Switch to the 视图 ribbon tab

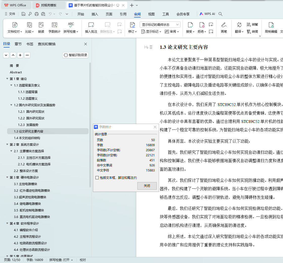tap(151, 14)
